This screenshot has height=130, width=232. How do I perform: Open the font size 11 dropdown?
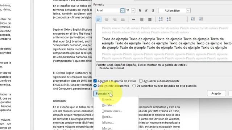point(133,10)
